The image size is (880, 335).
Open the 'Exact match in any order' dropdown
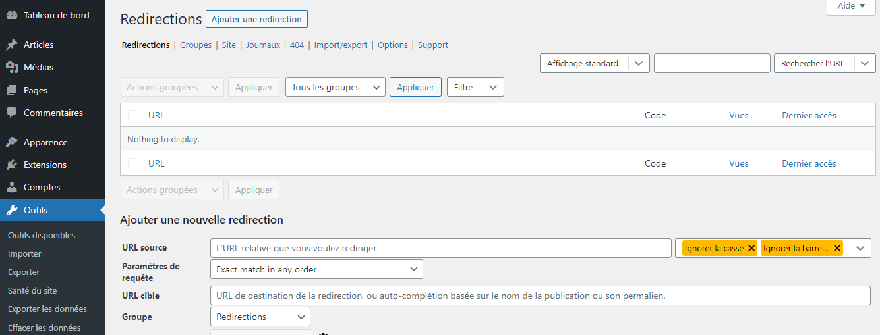point(316,269)
